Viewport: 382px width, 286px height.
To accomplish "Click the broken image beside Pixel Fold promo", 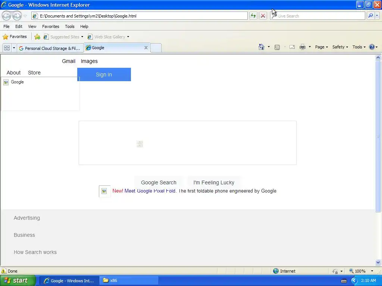I will click(x=104, y=191).
